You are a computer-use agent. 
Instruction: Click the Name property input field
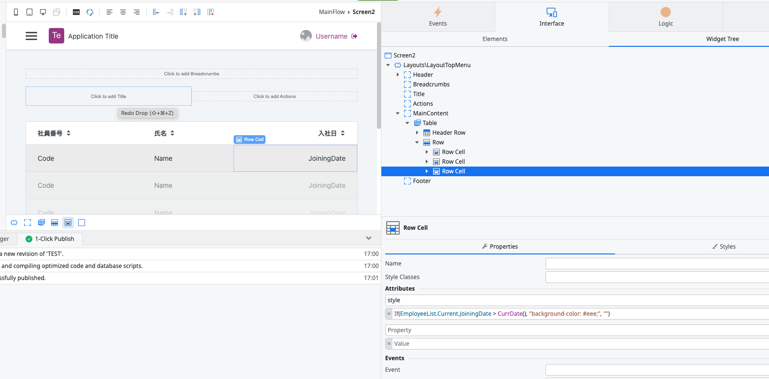[x=657, y=264]
